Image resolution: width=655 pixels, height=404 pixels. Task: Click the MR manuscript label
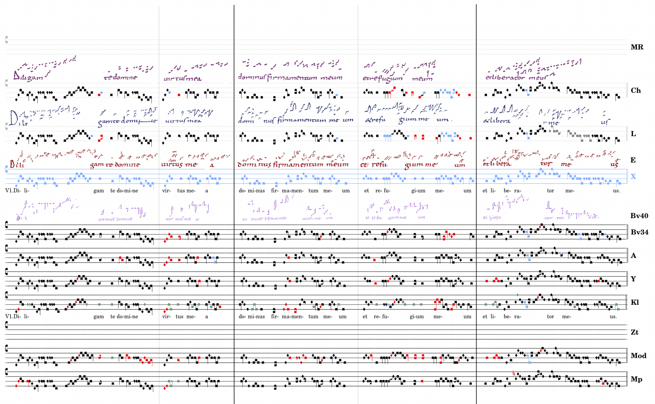pyautogui.click(x=637, y=47)
